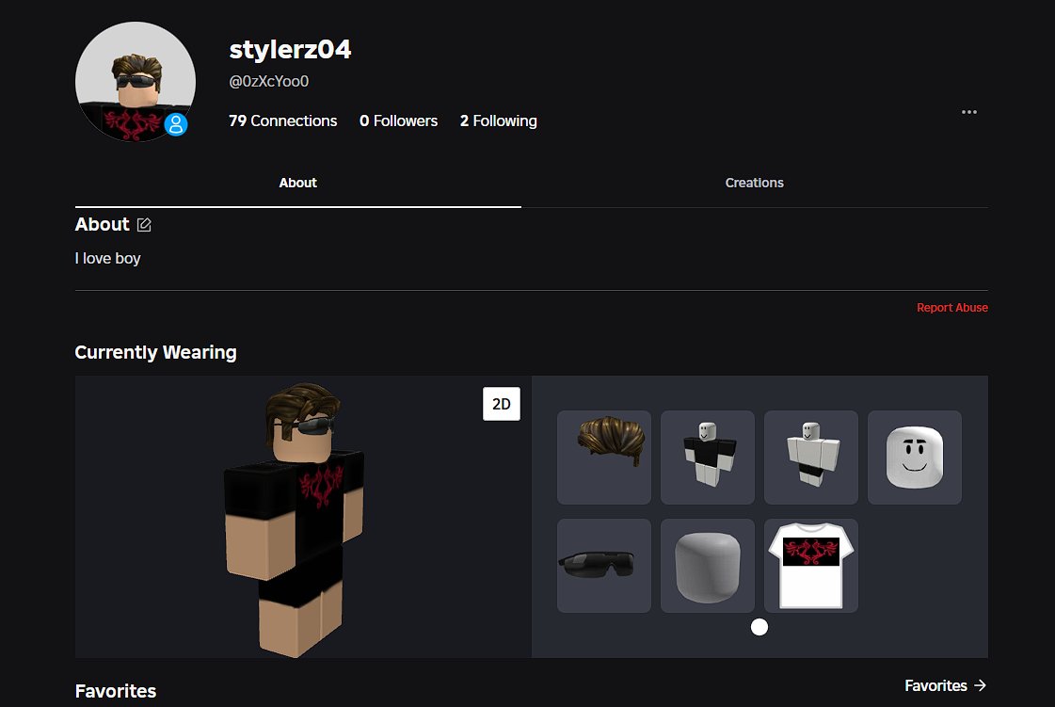This screenshot has height=707, width=1055.
Task: Click the edit pencil icon beside About
Action: (x=144, y=225)
